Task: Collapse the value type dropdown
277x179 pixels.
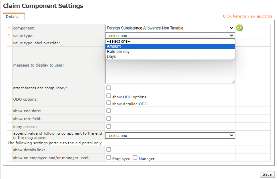Action: (170, 36)
